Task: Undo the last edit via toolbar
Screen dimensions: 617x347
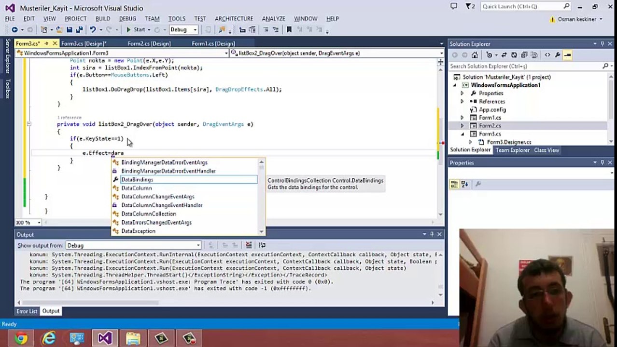Action: click(x=92, y=30)
